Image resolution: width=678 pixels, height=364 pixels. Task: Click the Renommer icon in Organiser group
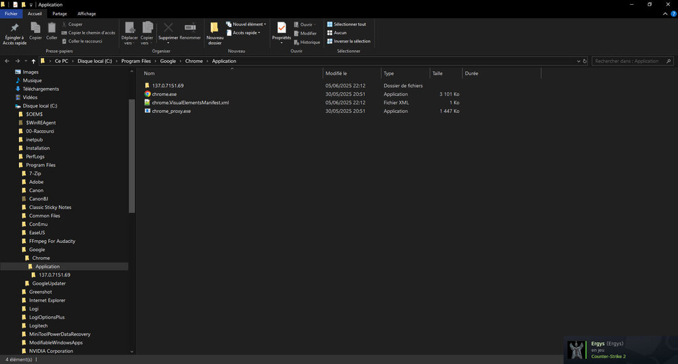pyautogui.click(x=190, y=28)
